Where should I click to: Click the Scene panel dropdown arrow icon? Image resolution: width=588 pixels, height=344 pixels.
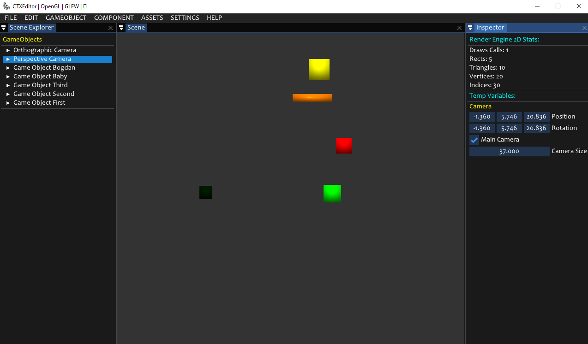tap(121, 28)
